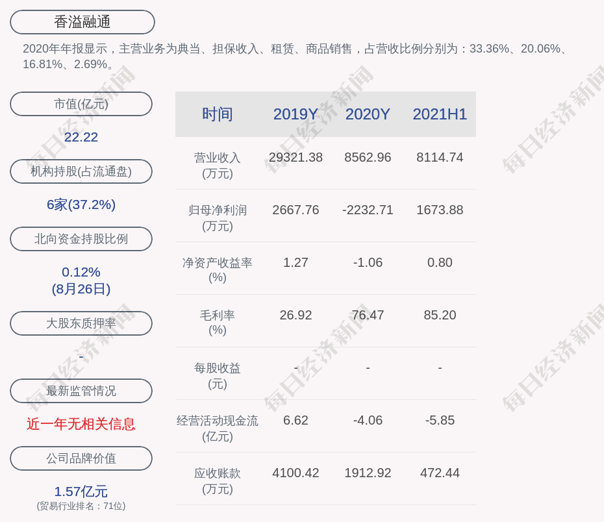Select the 北向资金持股比例 label pill
604x522 pixels.
[81, 239]
